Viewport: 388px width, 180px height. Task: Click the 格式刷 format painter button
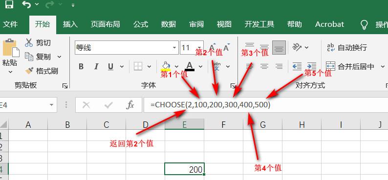[42, 71]
